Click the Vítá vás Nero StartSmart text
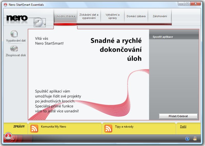 pyautogui.click(x=49, y=41)
